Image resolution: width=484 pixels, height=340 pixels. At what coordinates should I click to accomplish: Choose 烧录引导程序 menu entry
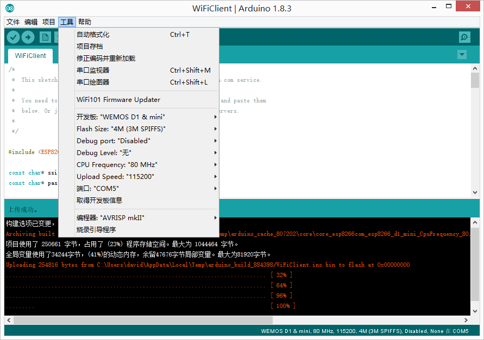[147, 229]
